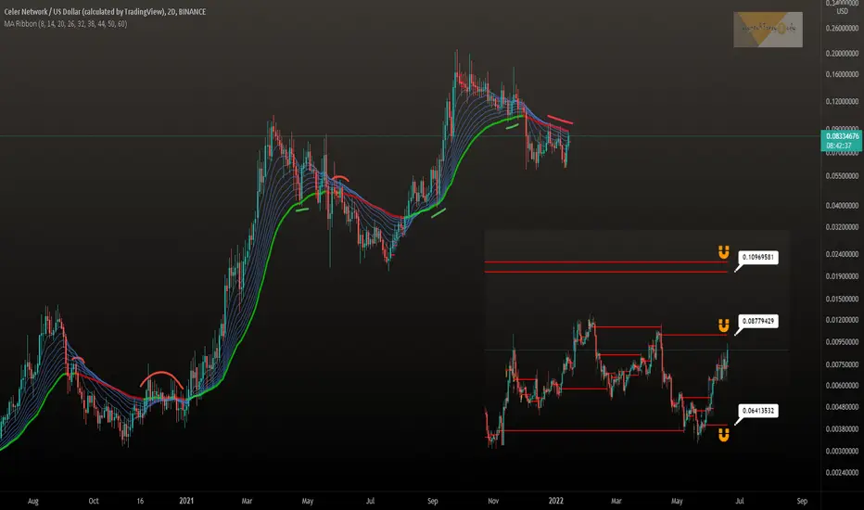
Task: Click the 0.00950000 price axis label
Action: point(842,342)
